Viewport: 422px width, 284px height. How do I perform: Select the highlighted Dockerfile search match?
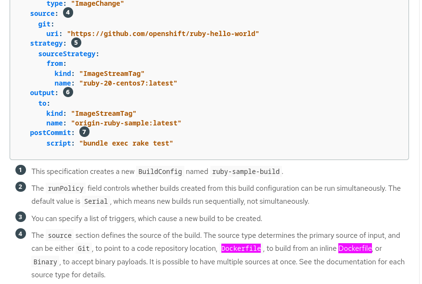pyautogui.click(x=241, y=248)
